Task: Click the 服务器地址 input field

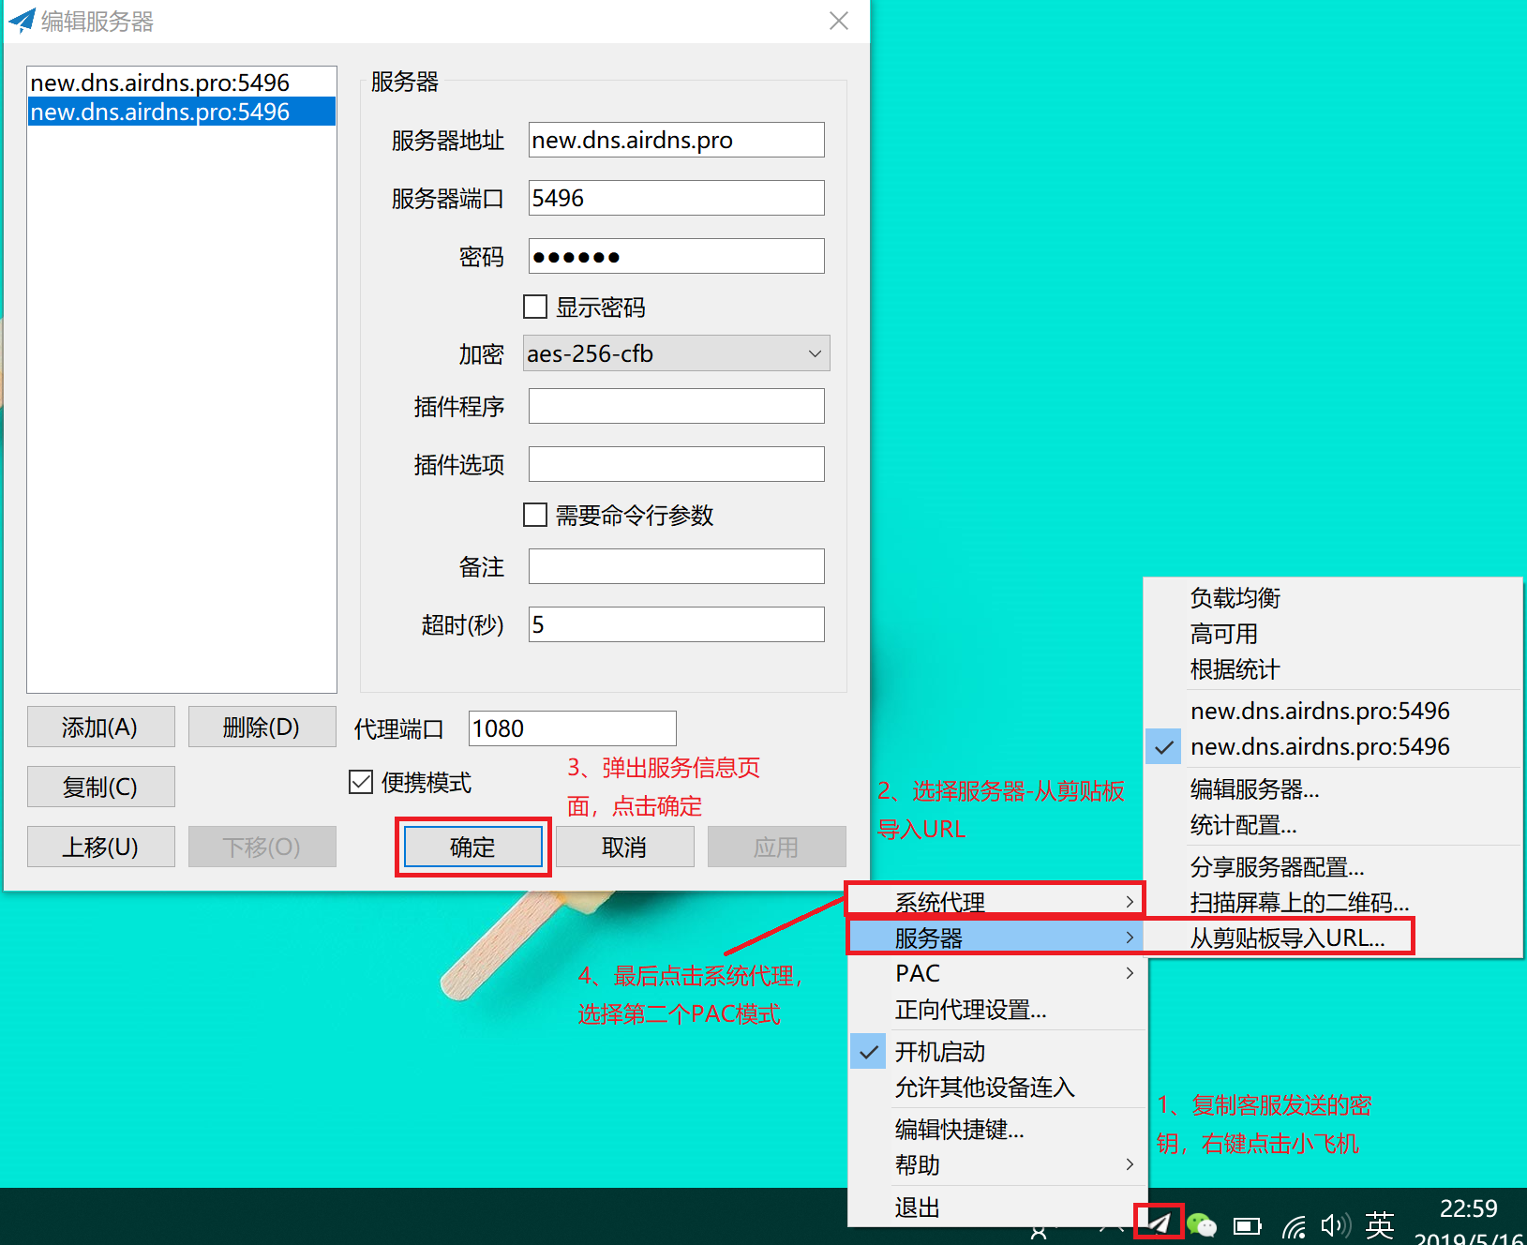Action: tap(676, 141)
